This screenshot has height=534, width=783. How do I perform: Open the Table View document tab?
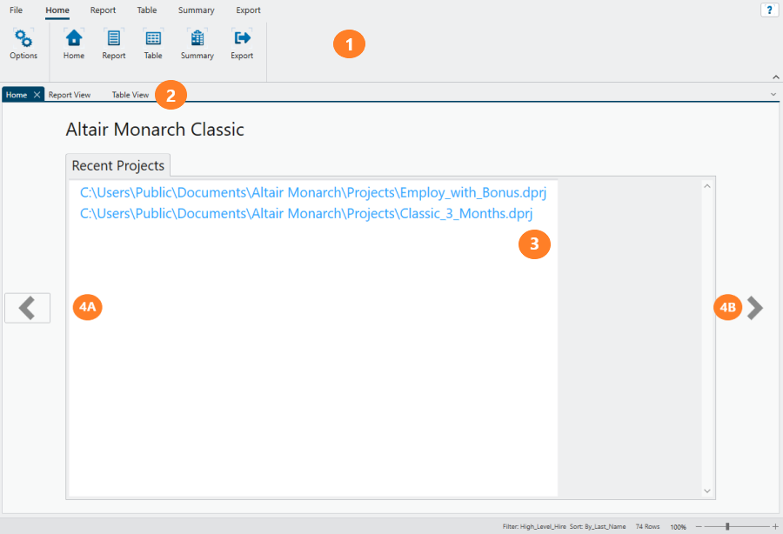coord(130,95)
